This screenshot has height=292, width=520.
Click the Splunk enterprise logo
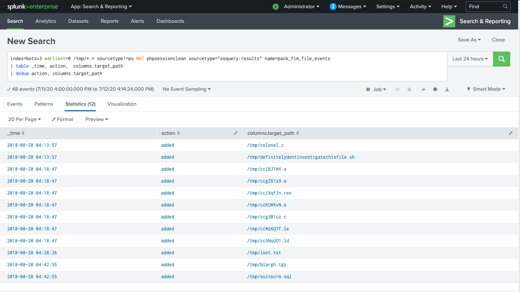pyautogui.click(x=33, y=7)
